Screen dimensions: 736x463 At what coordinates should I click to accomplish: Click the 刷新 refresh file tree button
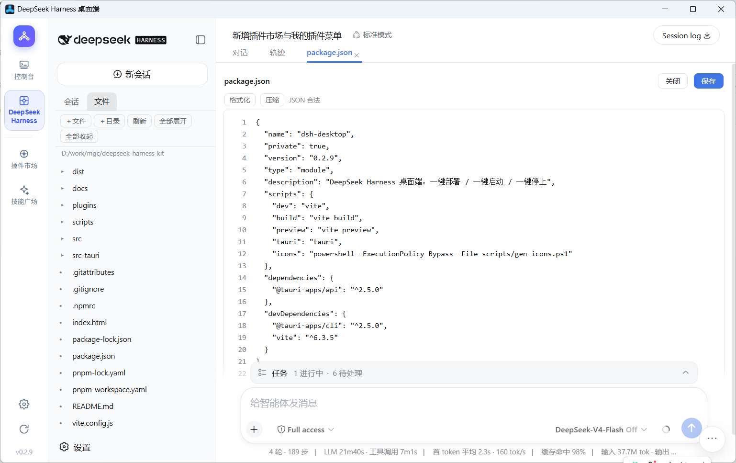click(139, 121)
